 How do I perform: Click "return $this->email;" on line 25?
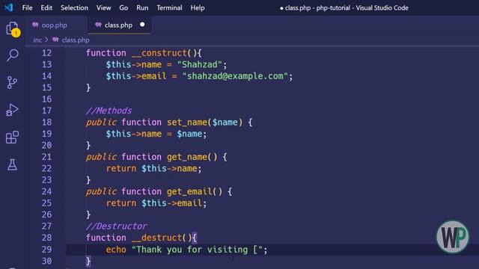(x=156, y=203)
